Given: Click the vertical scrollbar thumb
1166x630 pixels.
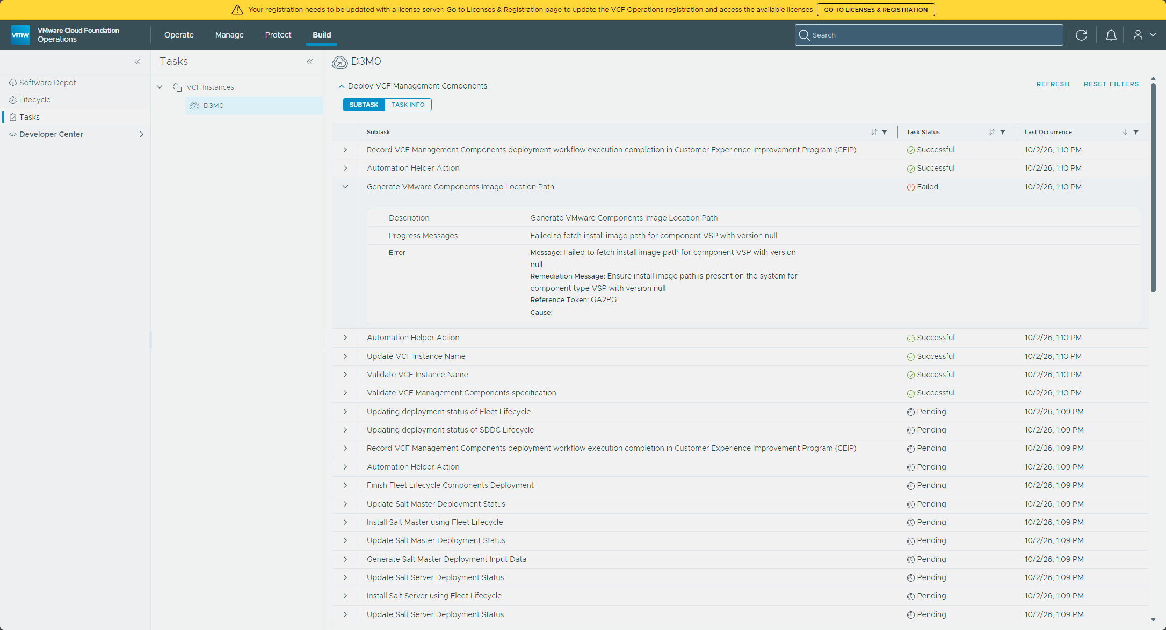Looking at the screenshot, I should 1153,188.
